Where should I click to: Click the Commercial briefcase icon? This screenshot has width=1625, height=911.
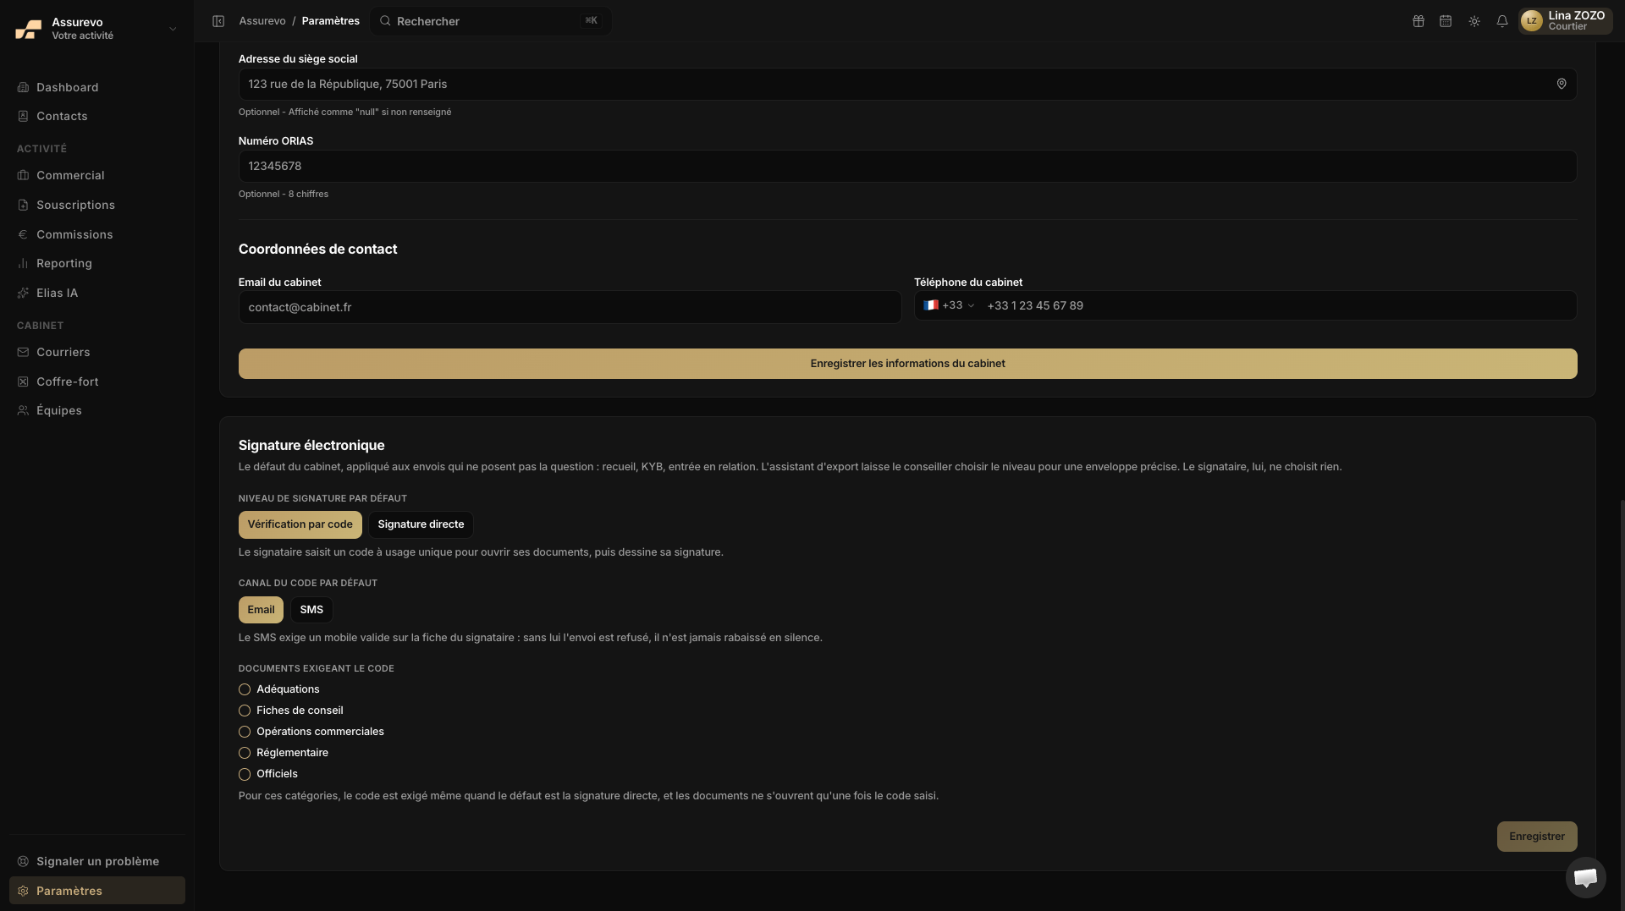23,176
